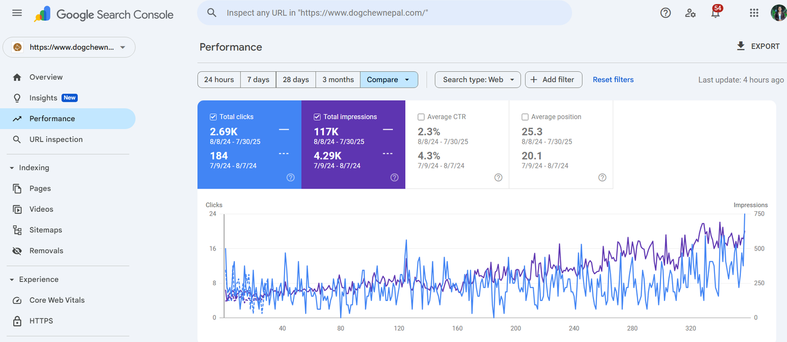Click the URL inspection magnifier icon

pos(17,139)
